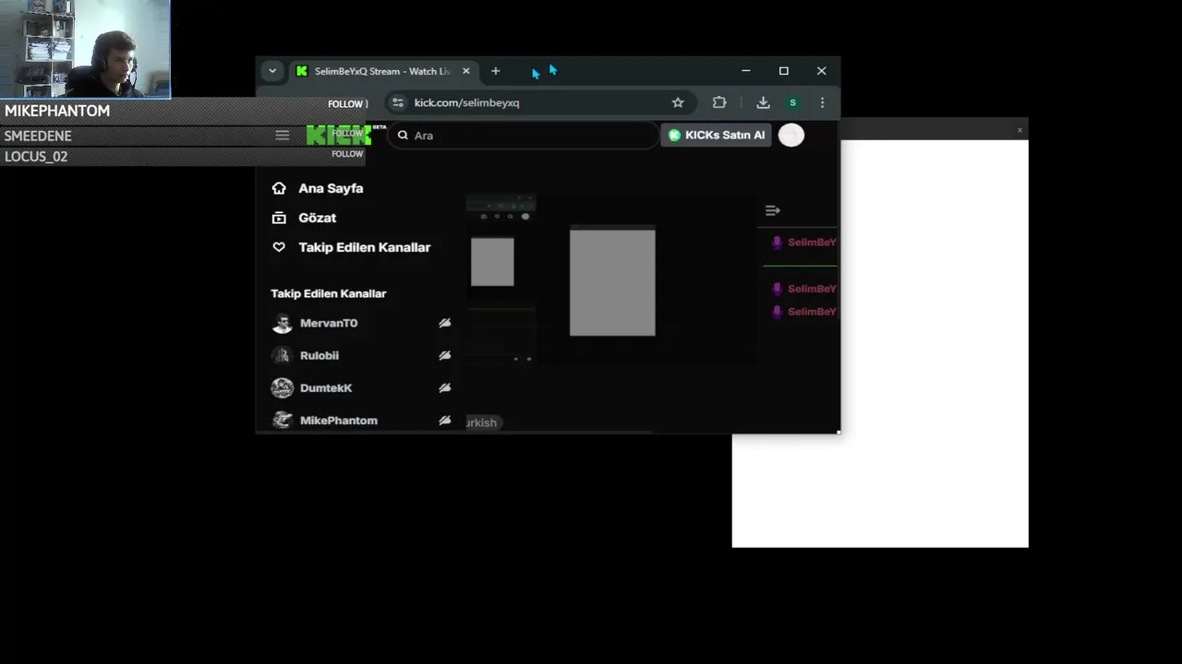Image resolution: width=1182 pixels, height=664 pixels.
Task: Click the KICKs Satın Al button
Action: [716, 135]
